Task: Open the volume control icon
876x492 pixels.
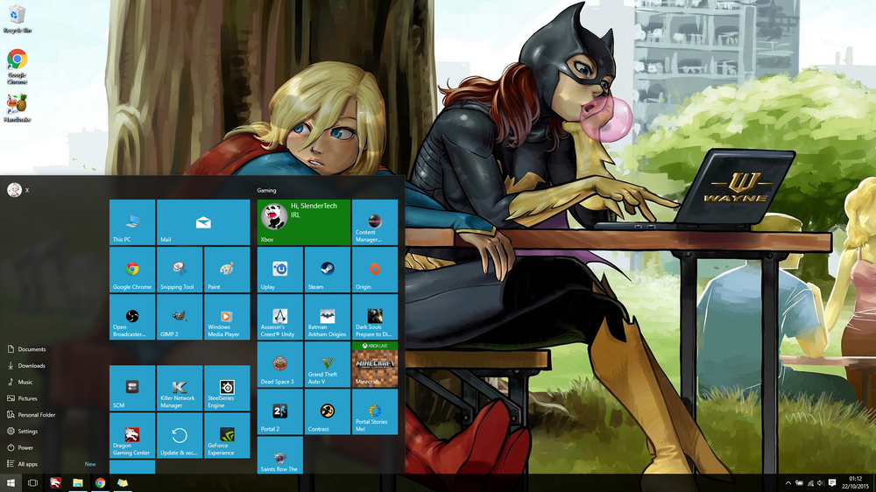Action: click(821, 483)
